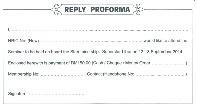Click the RM150.00 payment amount
This screenshot has height=109, width=197.
(81, 63)
